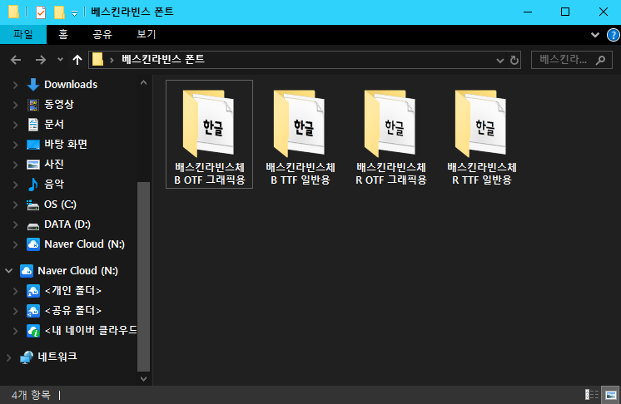Open the 홈 ribbon tab
Viewport: 621px width, 404px height.
[63, 34]
